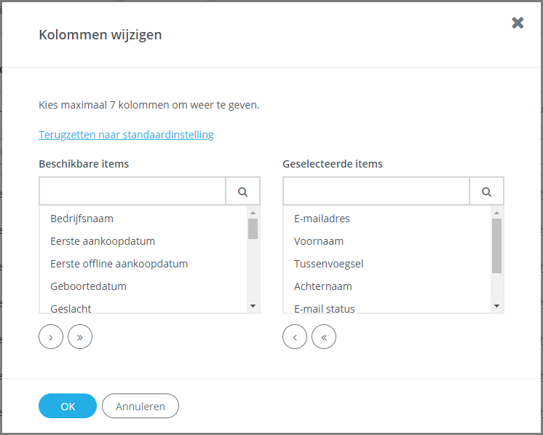Click up arrow of Beschikbare items scrollbar
543x435 pixels.
click(x=253, y=213)
